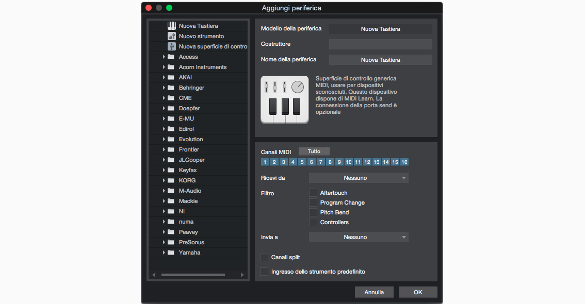Click the Costruttore input field

click(380, 44)
